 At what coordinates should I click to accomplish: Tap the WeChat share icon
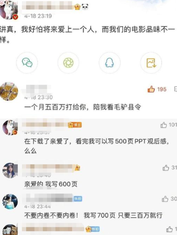[27, 63]
